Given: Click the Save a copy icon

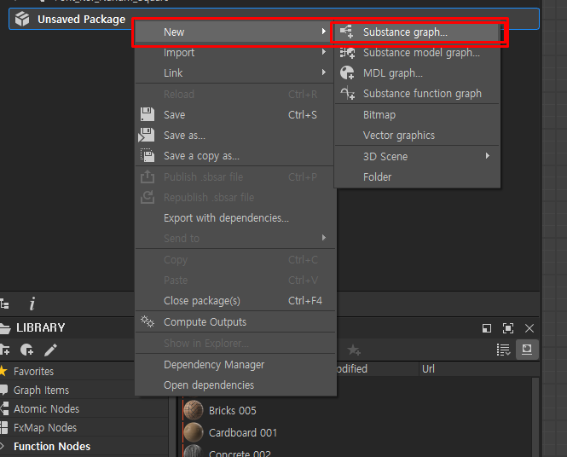Looking at the screenshot, I should coord(148,155).
